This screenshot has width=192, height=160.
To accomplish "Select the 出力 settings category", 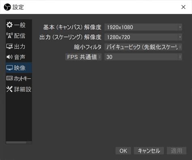I will [x=19, y=46].
